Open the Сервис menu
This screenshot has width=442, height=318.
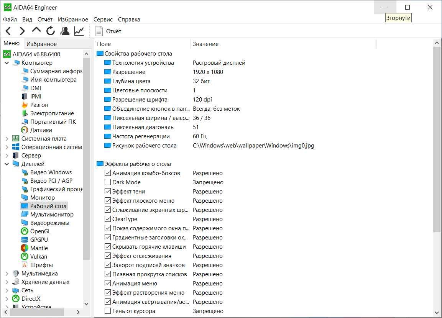pos(103,20)
